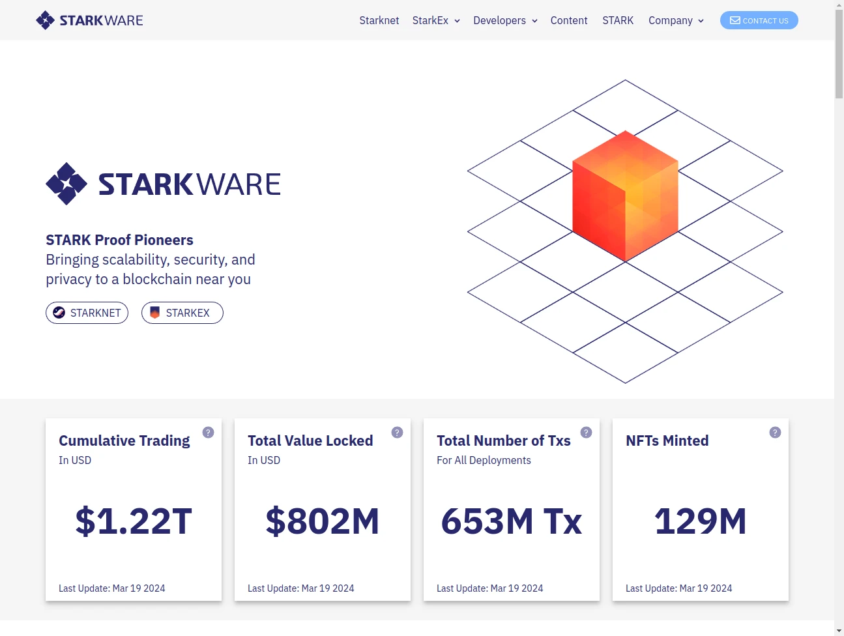This screenshot has height=636, width=844.
Task: Click 'For All Deployments' subtitle
Action: coord(484,460)
